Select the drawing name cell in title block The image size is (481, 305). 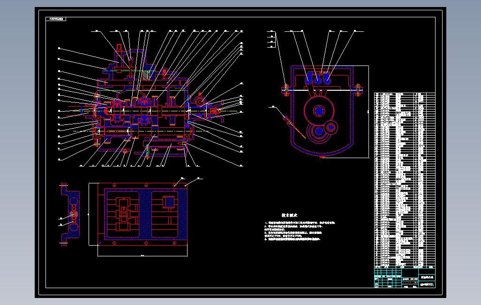427,277
